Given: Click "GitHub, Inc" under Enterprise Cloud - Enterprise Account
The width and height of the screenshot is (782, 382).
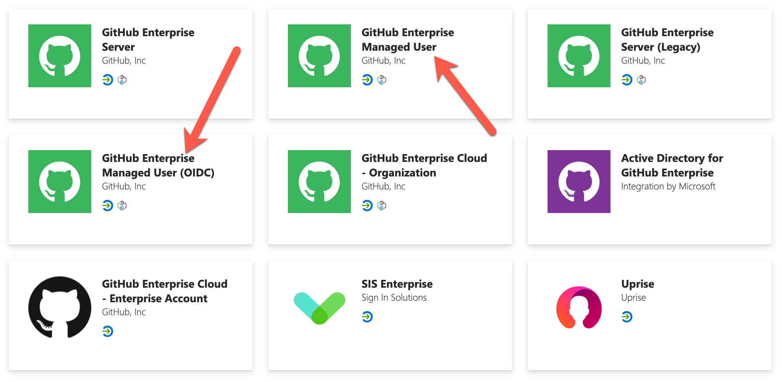Looking at the screenshot, I should click(124, 312).
